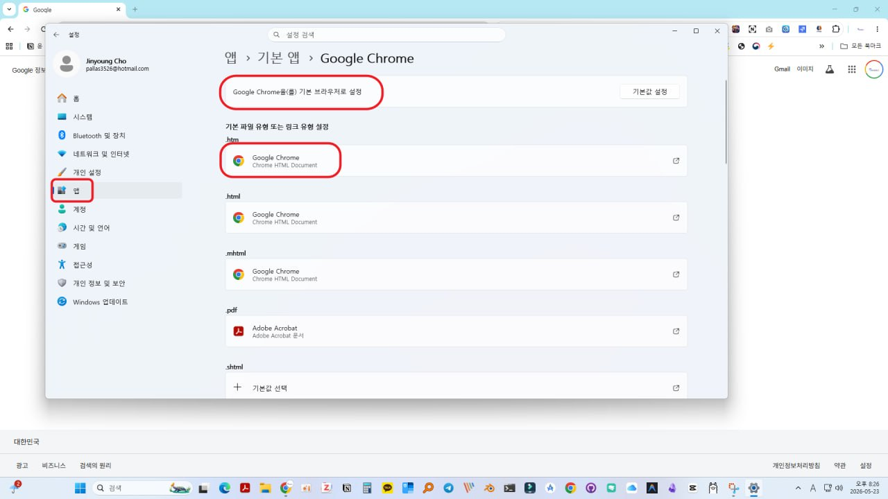Open File Explorer from the taskbar
This screenshot has height=499, width=888.
click(265, 488)
